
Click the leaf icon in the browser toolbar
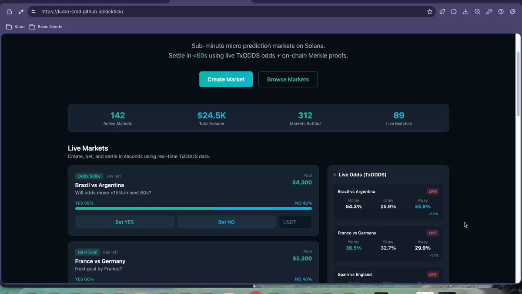[x=442, y=12]
